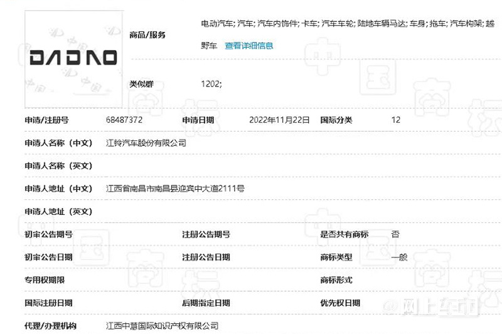Click the 商品/服务 label
Image resolution: width=502 pixels, height=334 pixels.
147,34
